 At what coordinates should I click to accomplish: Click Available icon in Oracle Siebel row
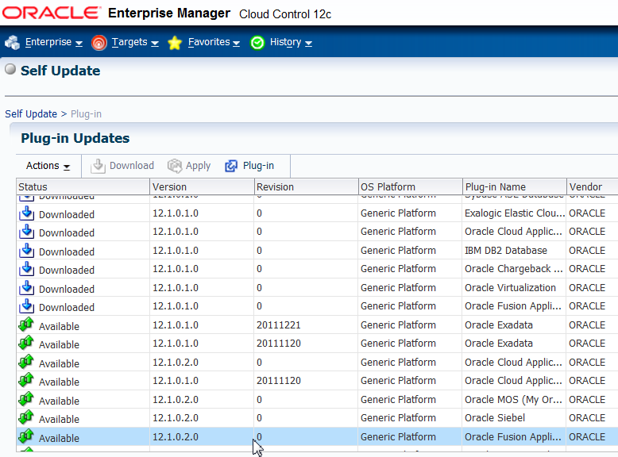(x=26, y=417)
